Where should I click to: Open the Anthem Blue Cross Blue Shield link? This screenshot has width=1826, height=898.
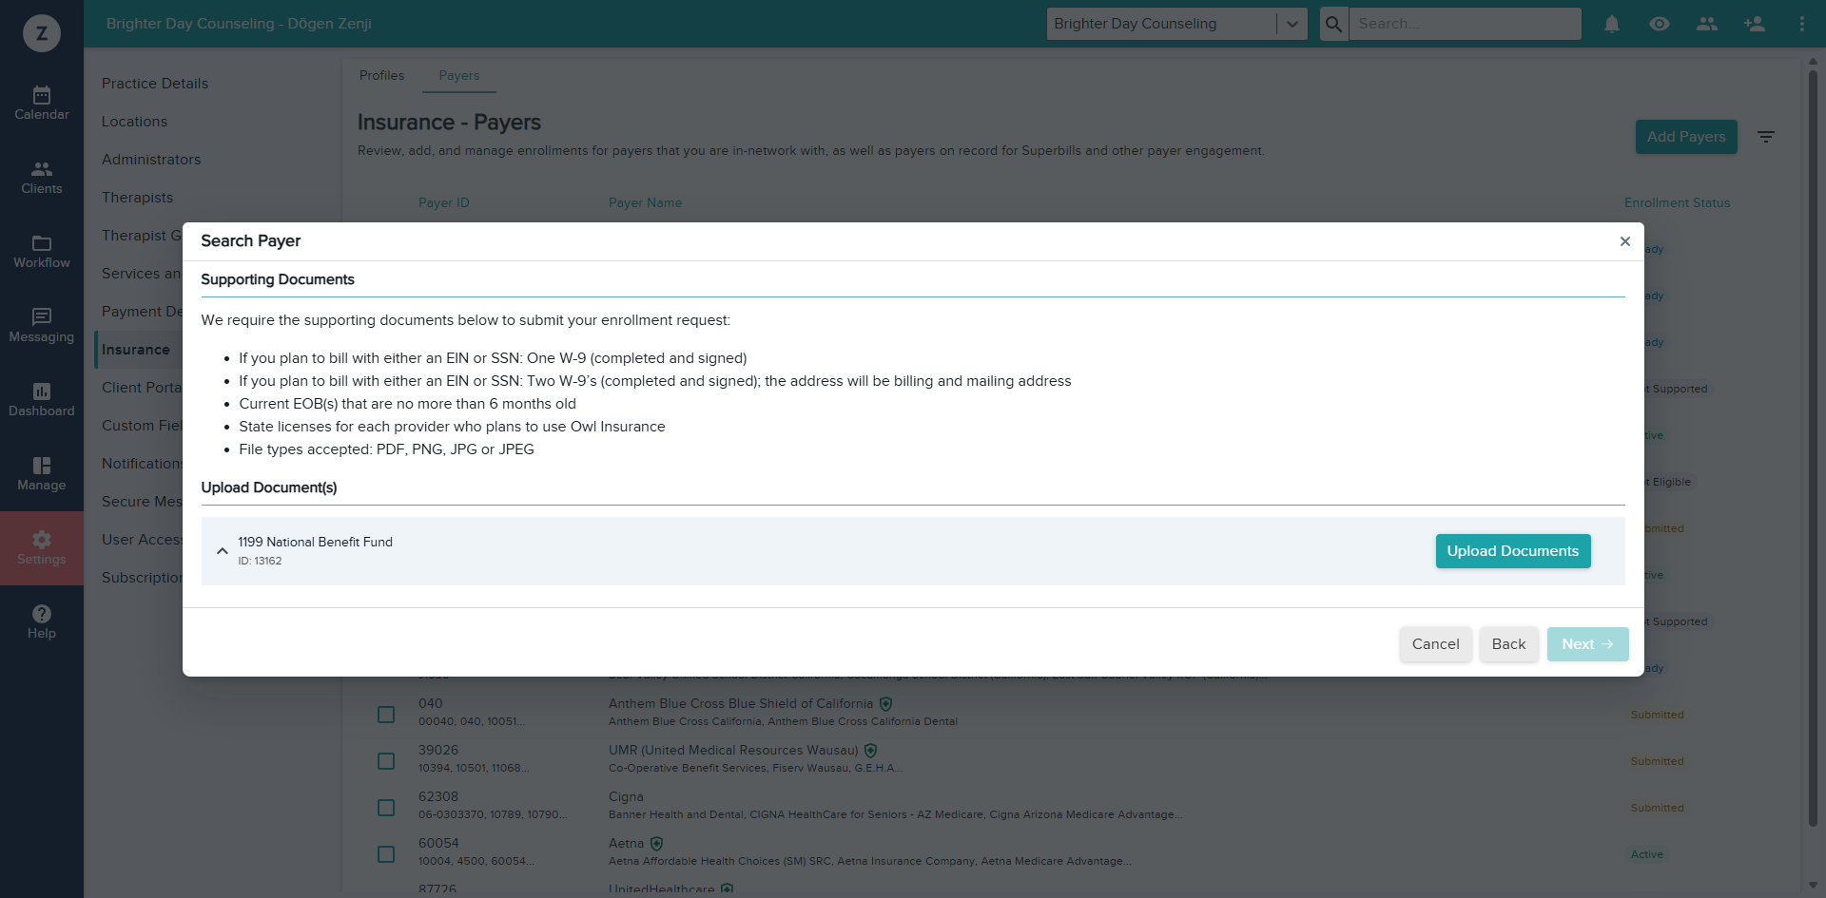pyautogui.click(x=741, y=704)
